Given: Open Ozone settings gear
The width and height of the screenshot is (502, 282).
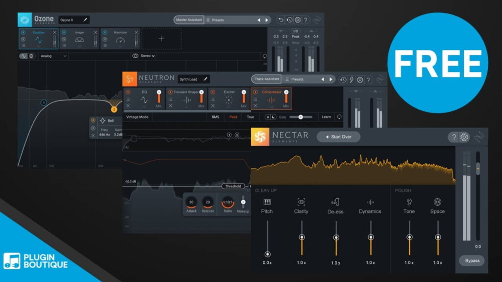Looking at the screenshot, I should click(298, 20).
